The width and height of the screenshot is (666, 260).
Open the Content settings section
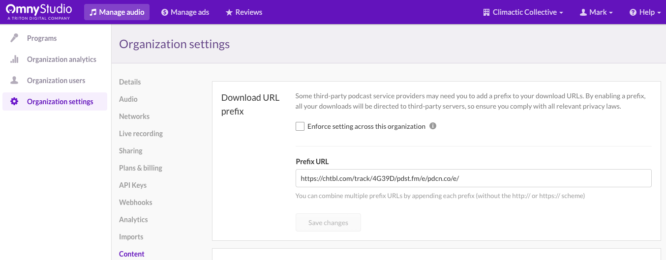(132, 254)
